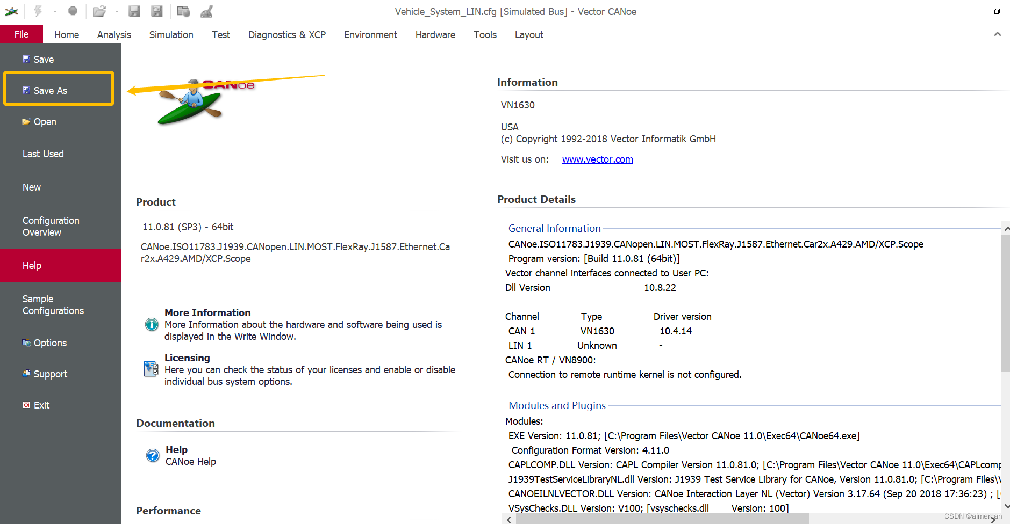
Task: Click the window-with-globe quick access icon
Action: (x=183, y=11)
